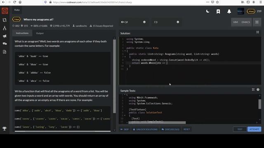Screen dimensions: 264x148
Task: Click the 193 collections count
Action: 24,26
